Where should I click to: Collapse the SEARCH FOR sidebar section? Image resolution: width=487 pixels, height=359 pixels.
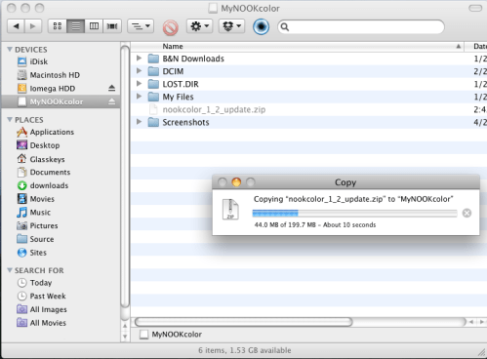10,270
